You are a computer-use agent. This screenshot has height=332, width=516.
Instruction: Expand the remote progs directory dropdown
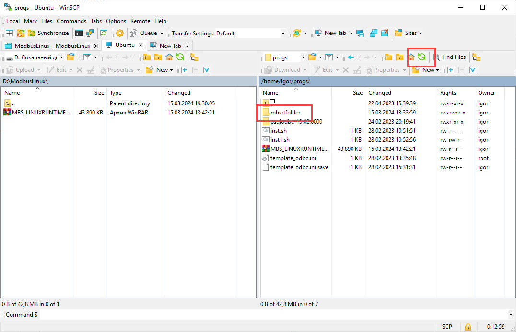303,57
